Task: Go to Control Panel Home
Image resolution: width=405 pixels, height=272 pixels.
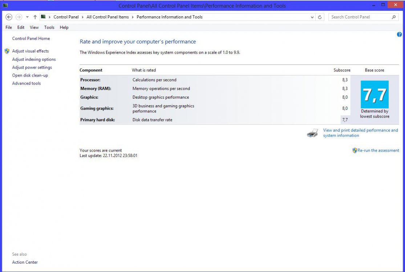Action: 31,38
